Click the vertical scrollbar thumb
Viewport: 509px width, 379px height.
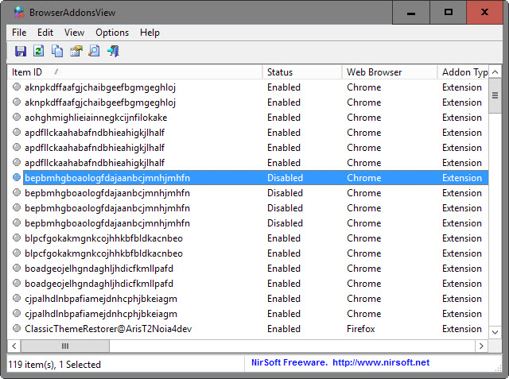495,95
